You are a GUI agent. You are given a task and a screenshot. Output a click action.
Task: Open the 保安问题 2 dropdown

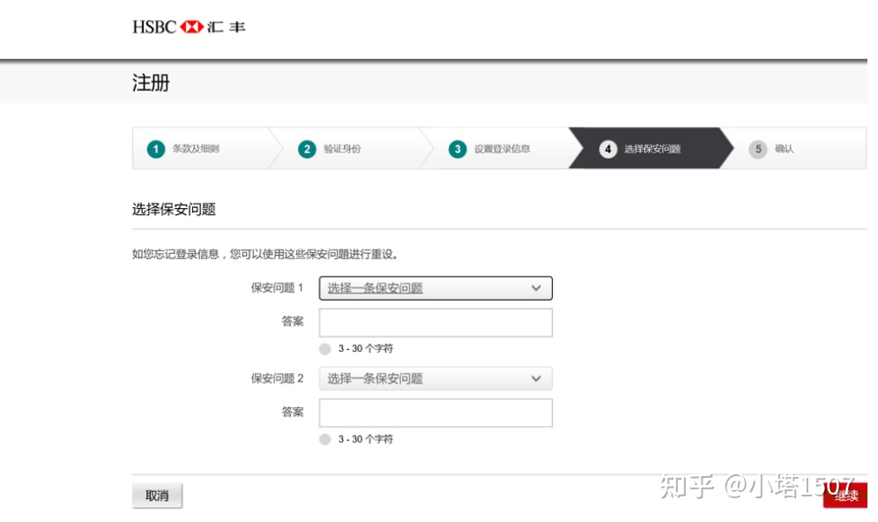pyautogui.click(x=435, y=378)
